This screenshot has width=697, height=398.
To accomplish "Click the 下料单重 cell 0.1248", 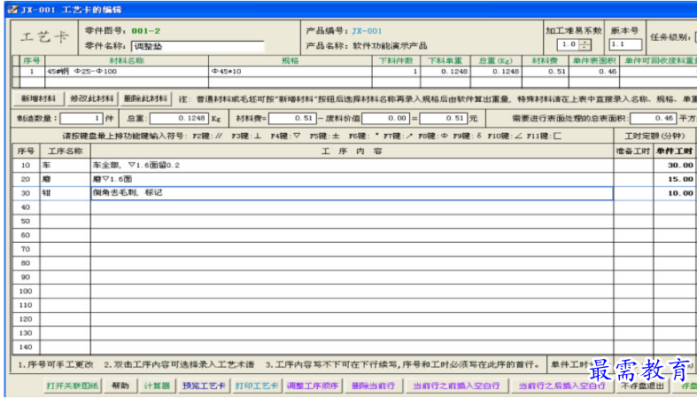I will (445, 71).
